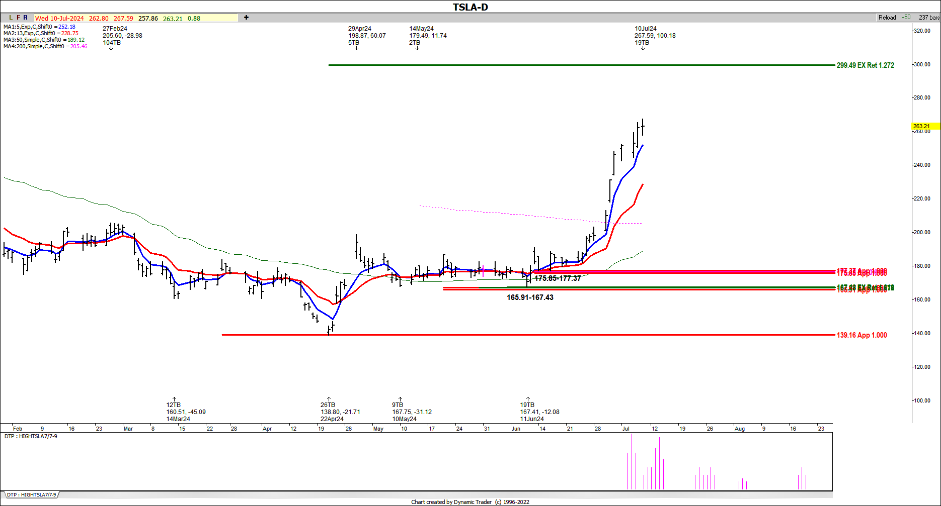Click the change value 0.88 in the header
Viewport: 941px width, 506px height.
pyautogui.click(x=194, y=18)
